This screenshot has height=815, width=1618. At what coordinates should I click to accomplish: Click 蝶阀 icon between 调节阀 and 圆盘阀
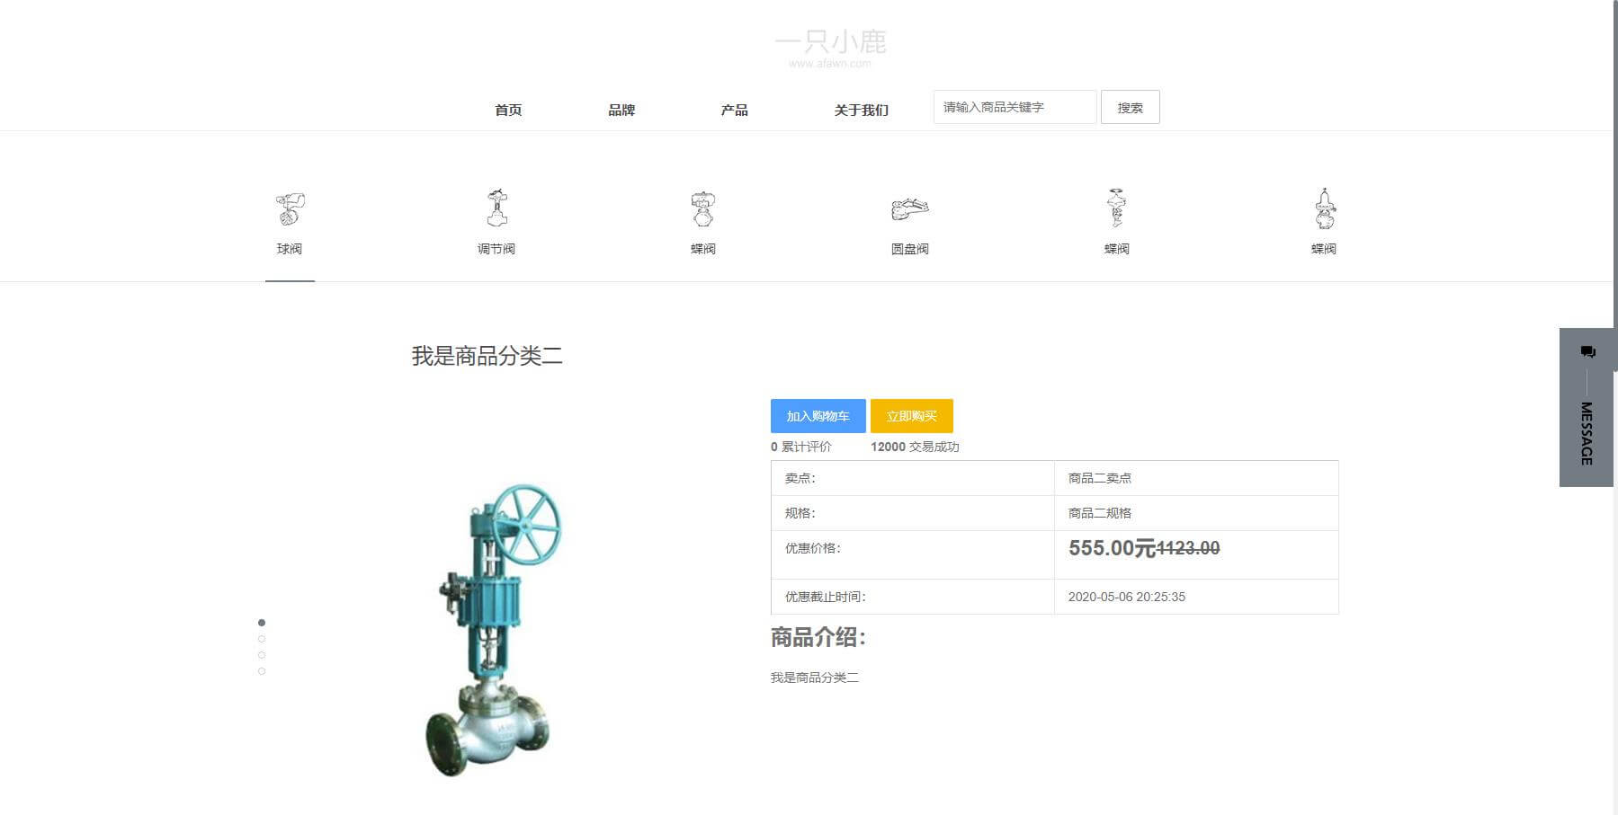pyautogui.click(x=703, y=209)
